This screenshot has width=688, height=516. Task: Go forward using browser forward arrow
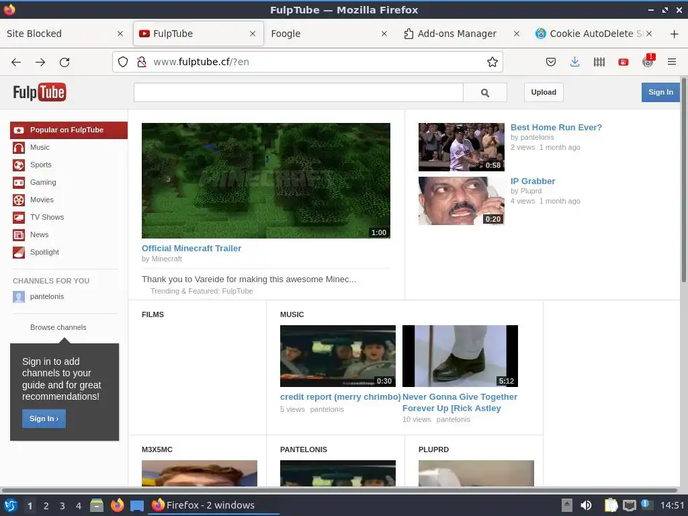point(40,62)
